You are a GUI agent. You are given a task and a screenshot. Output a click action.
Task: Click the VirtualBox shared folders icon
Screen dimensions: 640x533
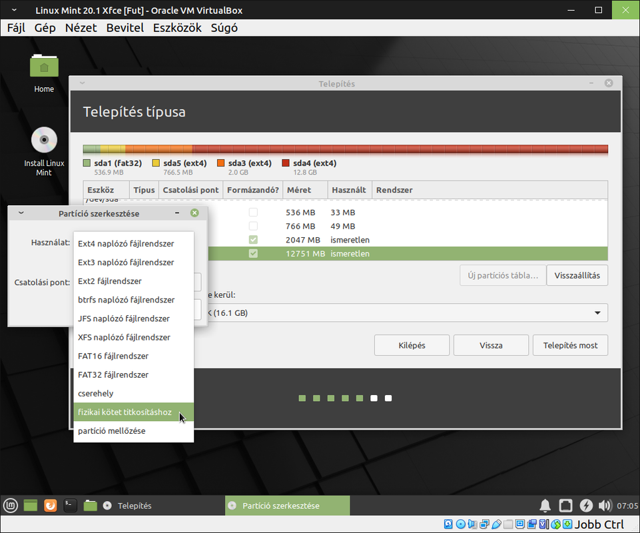pyautogui.click(x=508, y=524)
